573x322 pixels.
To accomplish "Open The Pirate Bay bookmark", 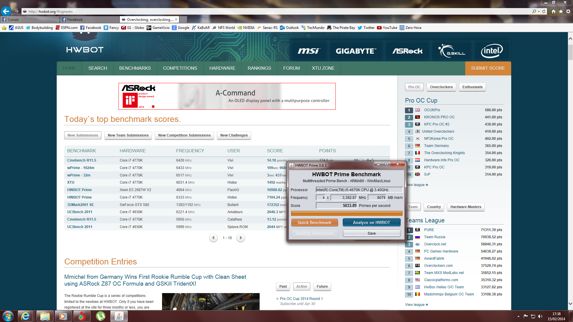I will (x=341, y=28).
